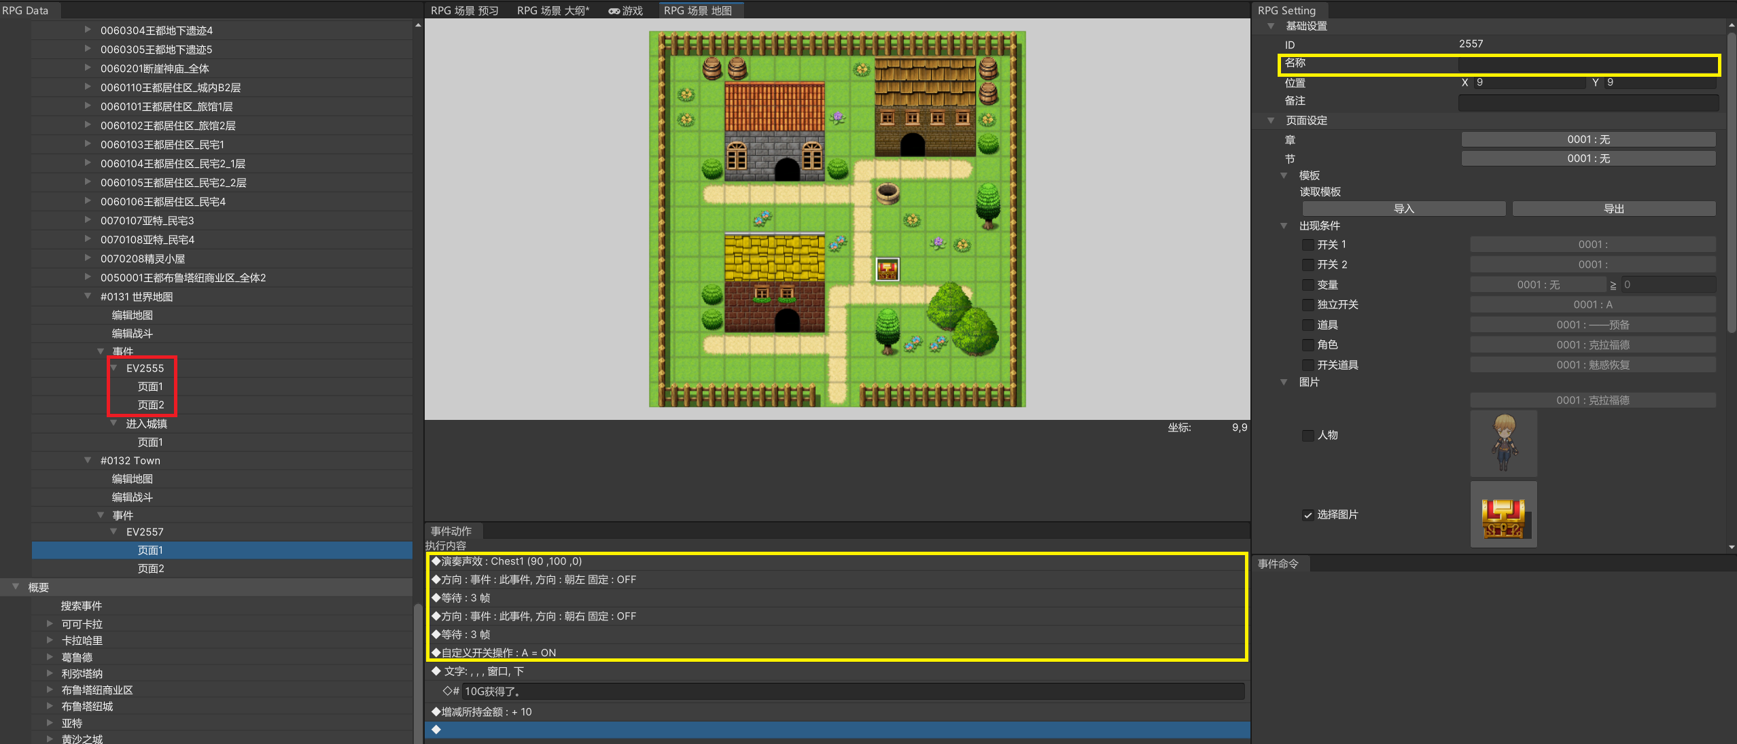Switch to the RPG 场景 预习 tab
Image resolution: width=1737 pixels, height=744 pixels.
click(x=465, y=11)
